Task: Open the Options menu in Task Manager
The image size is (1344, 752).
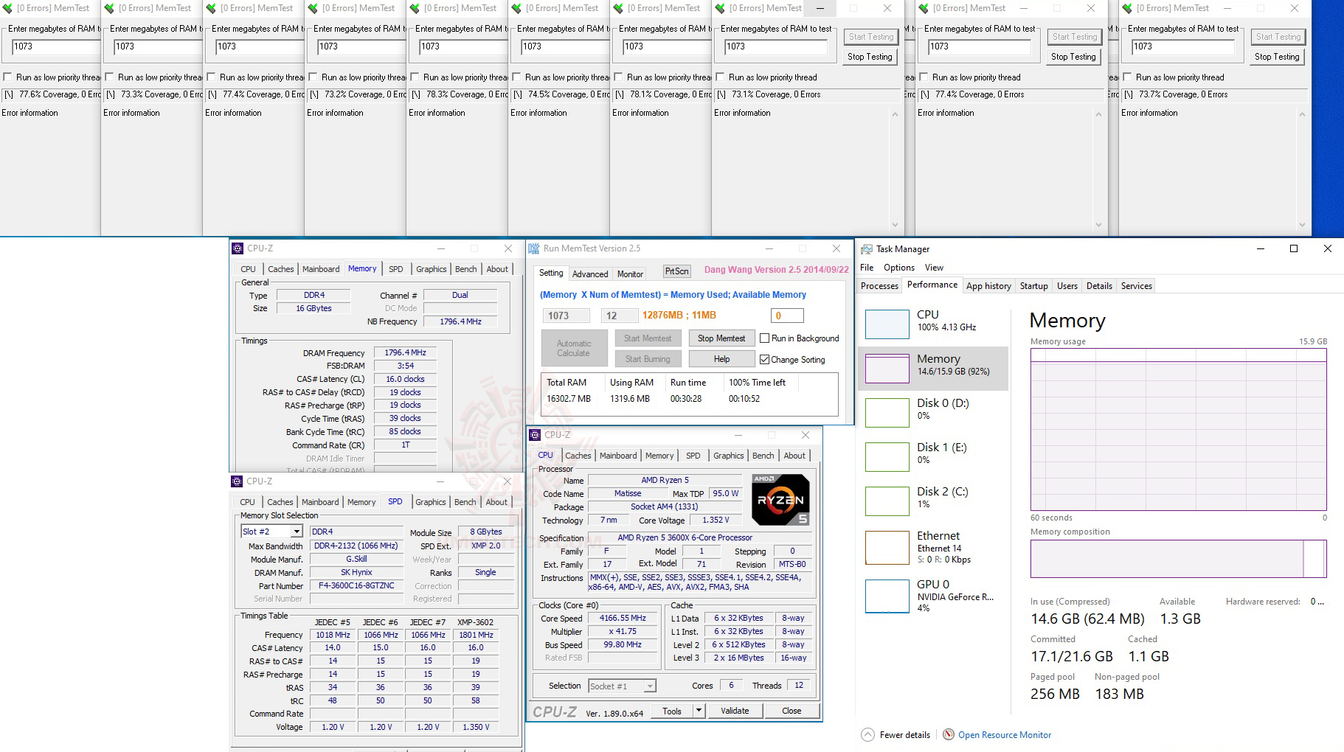Action: [x=898, y=267]
